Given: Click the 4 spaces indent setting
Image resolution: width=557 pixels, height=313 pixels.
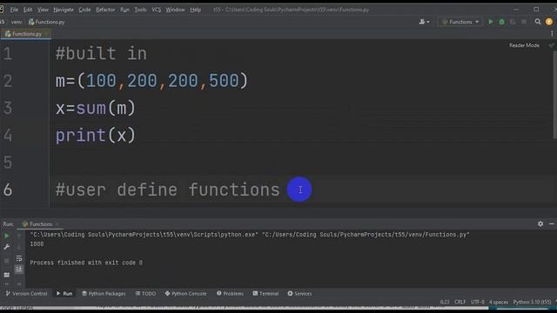Looking at the screenshot, I should click(x=499, y=302).
